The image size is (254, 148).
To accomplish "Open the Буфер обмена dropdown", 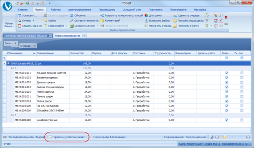I will tap(9, 25).
